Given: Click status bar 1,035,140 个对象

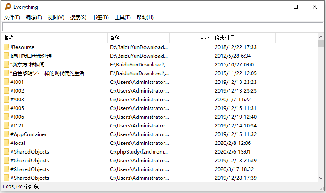Looking at the screenshot, I should coord(20,187).
